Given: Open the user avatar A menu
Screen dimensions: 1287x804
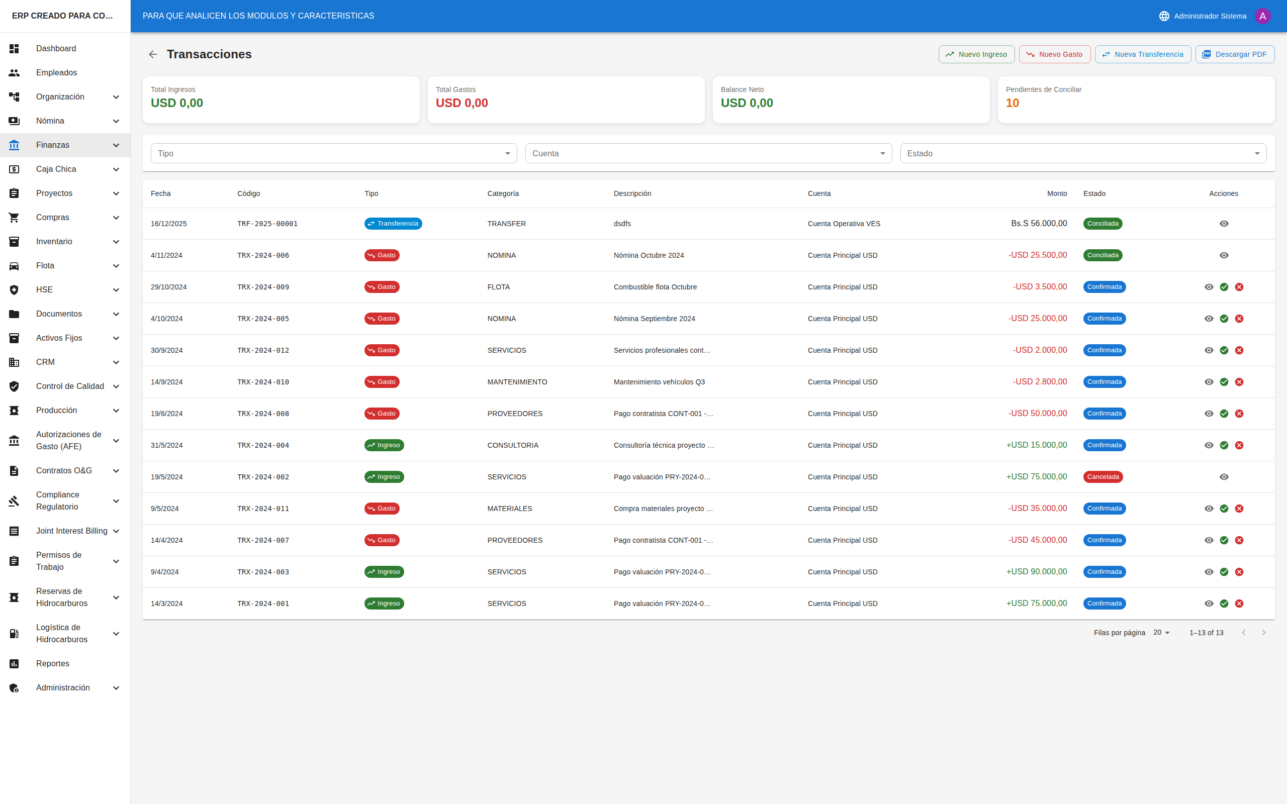Looking at the screenshot, I should pyautogui.click(x=1262, y=16).
